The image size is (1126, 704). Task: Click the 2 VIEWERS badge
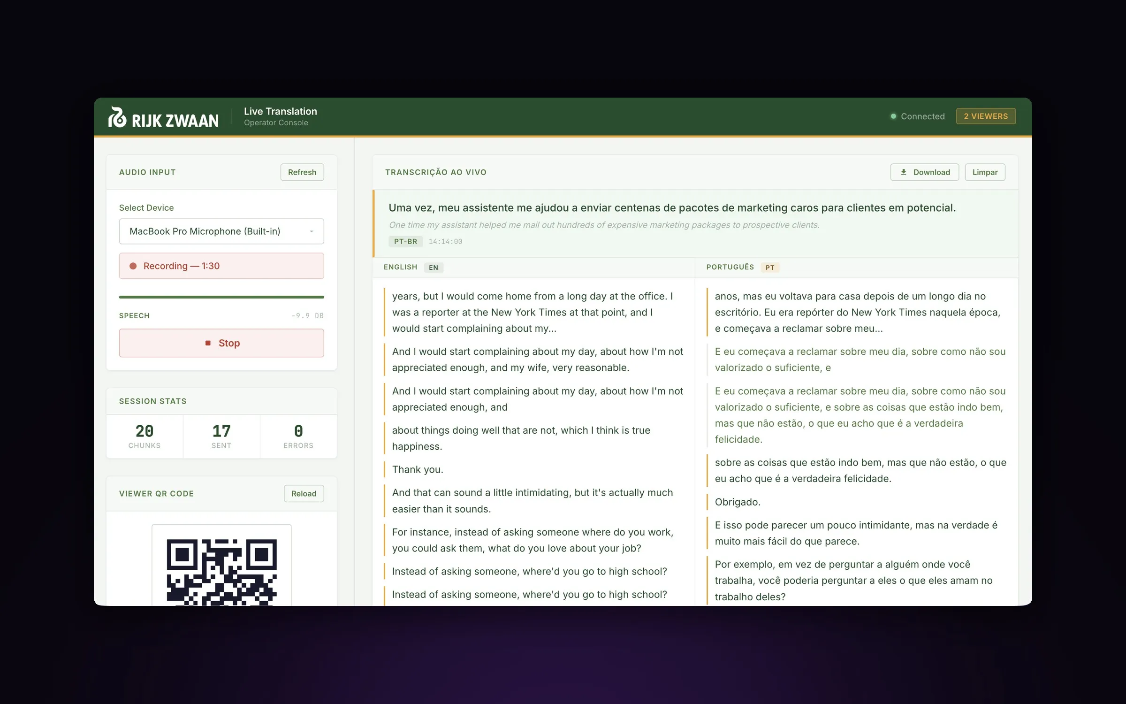(x=986, y=116)
